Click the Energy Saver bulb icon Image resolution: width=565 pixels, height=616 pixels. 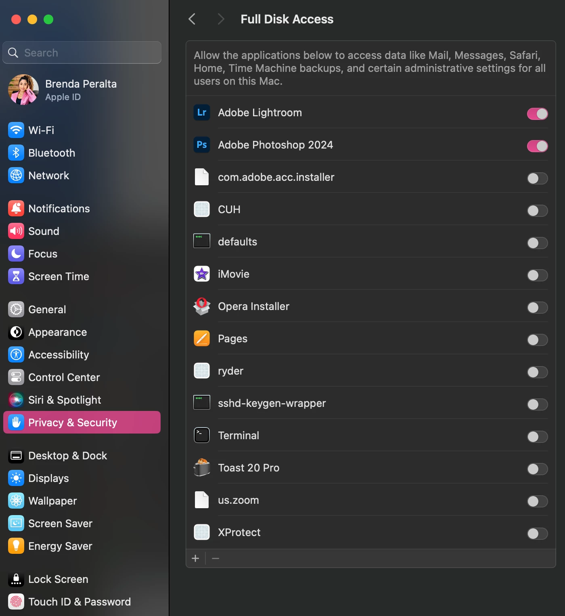16,546
